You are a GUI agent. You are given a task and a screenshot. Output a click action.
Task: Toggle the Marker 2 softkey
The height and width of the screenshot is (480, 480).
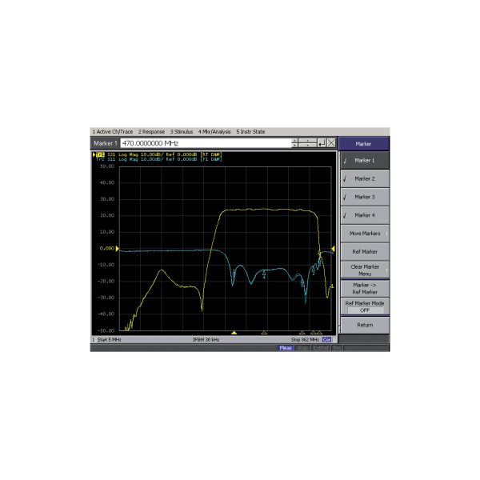pos(365,178)
